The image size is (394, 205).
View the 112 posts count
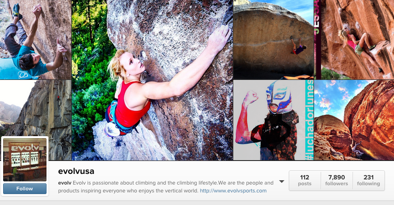pyautogui.click(x=305, y=181)
